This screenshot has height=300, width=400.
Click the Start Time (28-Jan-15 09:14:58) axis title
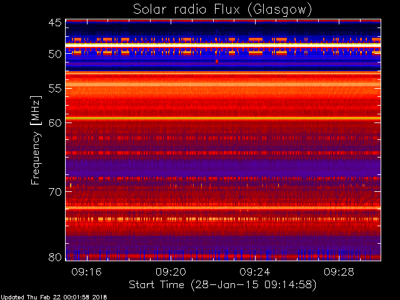(x=222, y=285)
